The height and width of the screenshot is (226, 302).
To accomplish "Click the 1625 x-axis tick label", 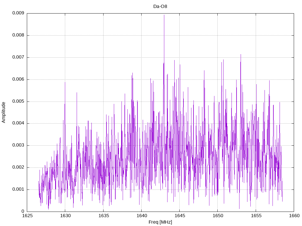I will tap(27, 216).
